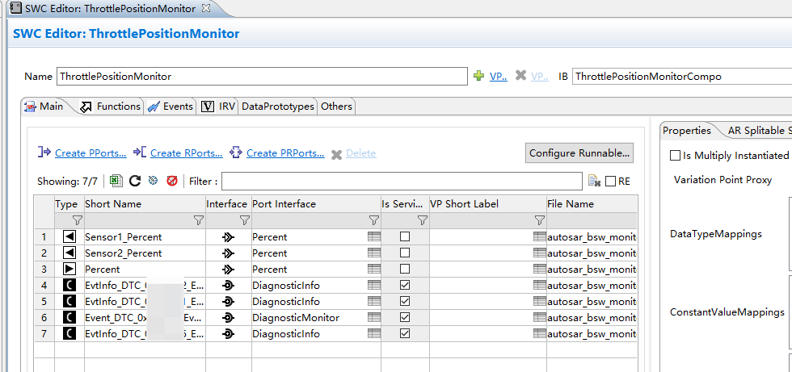Click the Filter text field
792x372 pixels.
[x=402, y=181]
